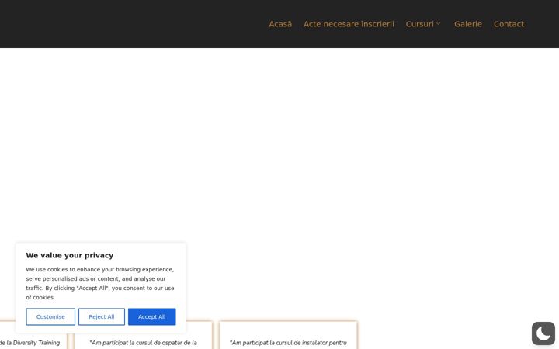The image size is (559, 349).
Task: Select the 'We value your privacy' heading
Action: tap(70, 255)
